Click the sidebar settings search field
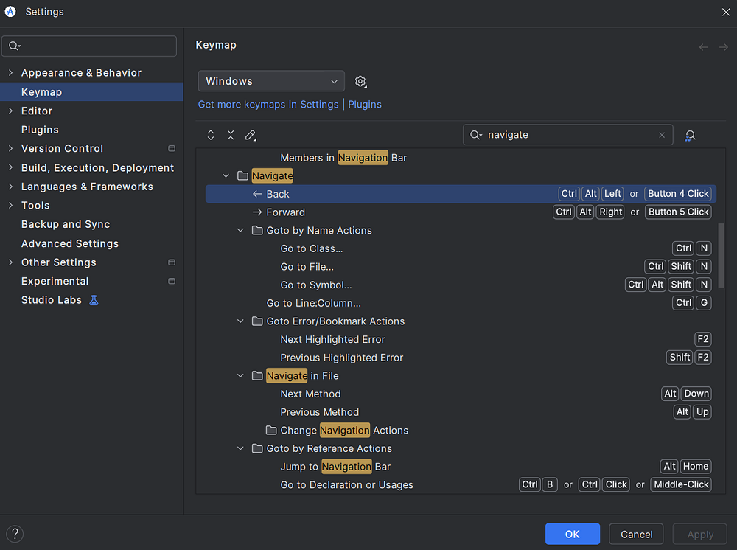The width and height of the screenshot is (737, 550). (89, 46)
